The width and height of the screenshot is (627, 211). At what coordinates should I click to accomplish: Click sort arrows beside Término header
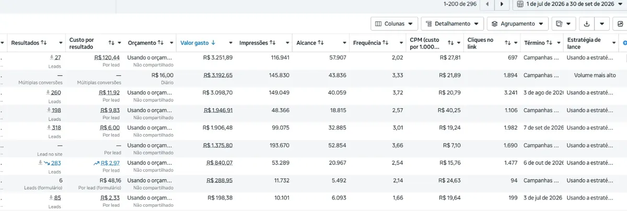point(550,43)
